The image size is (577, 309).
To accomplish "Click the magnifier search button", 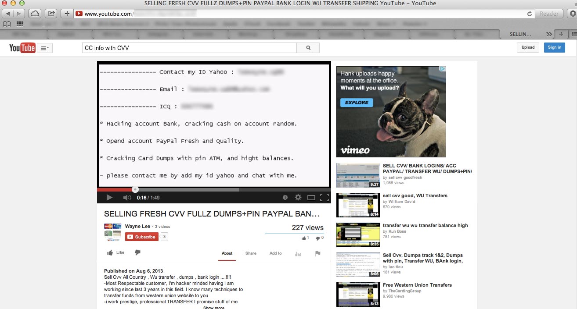I will coord(308,48).
